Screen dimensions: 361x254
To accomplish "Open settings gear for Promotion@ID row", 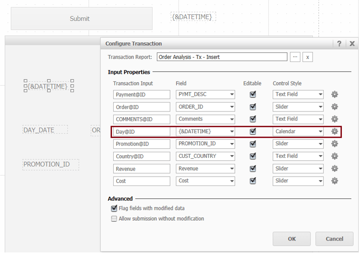I will coord(334,144).
